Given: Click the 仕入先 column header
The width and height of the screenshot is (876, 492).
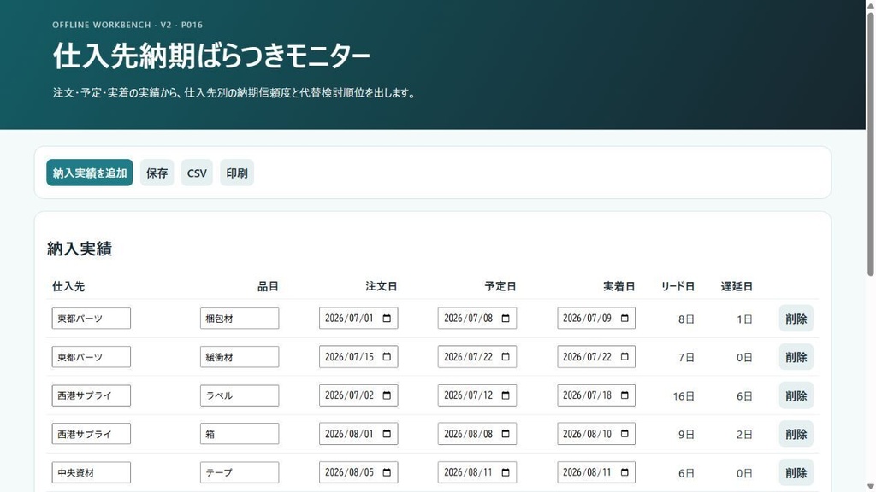Looking at the screenshot, I should (68, 286).
